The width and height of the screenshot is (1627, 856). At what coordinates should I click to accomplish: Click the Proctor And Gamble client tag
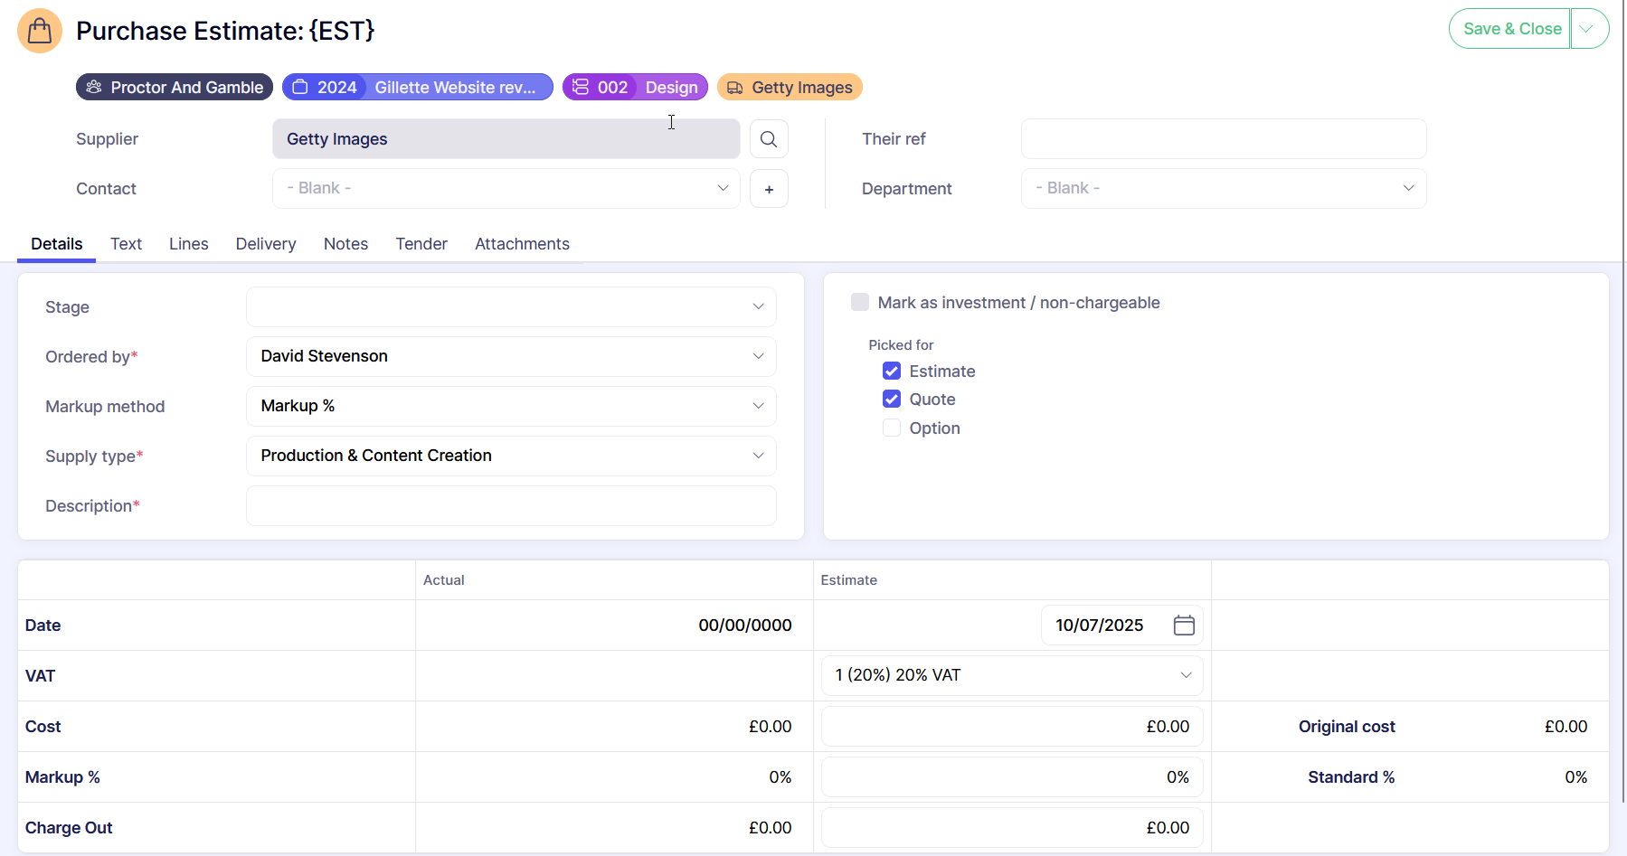click(175, 88)
